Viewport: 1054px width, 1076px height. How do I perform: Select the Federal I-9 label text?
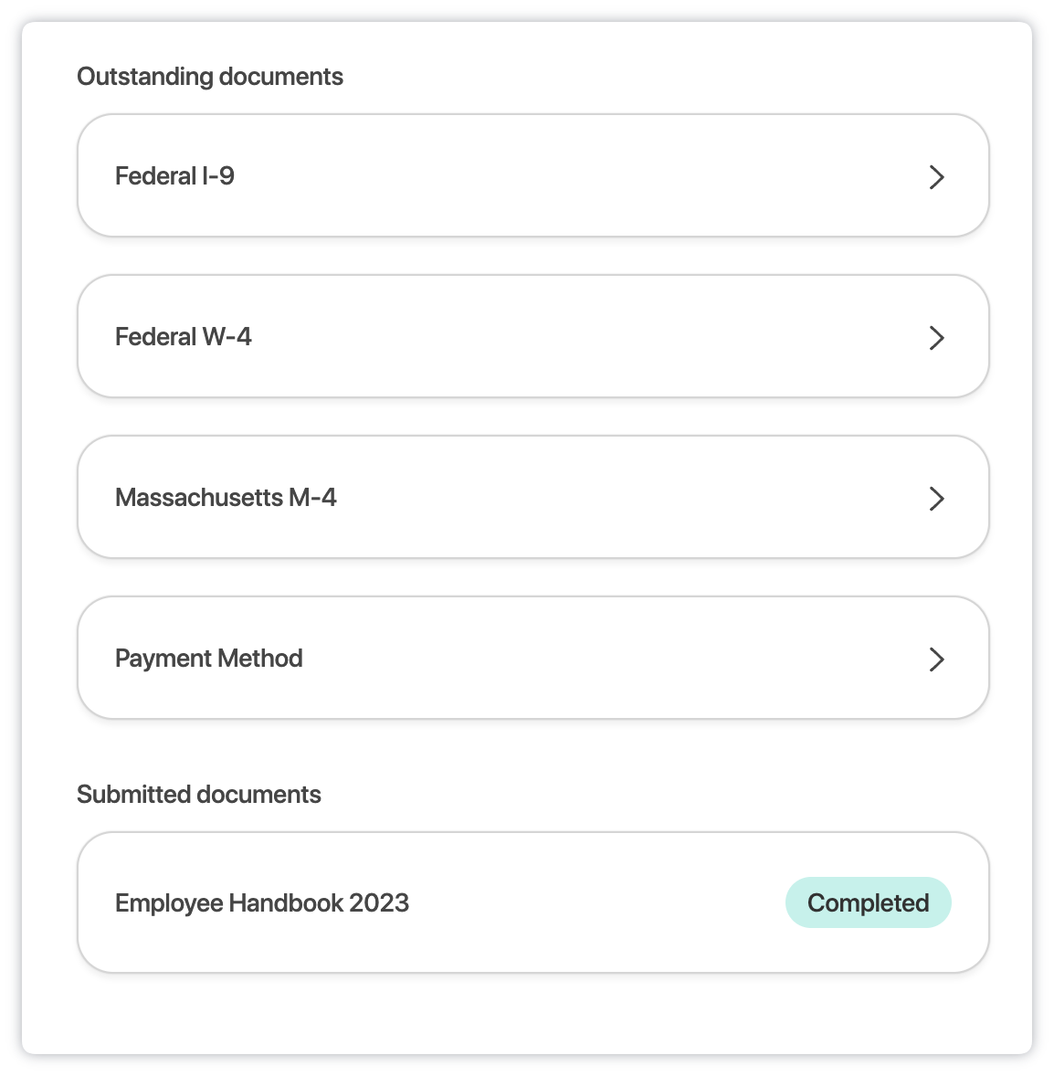(x=175, y=175)
